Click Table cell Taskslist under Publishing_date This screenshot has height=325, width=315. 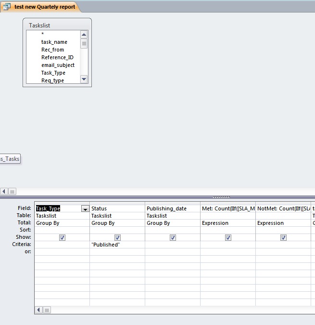[x=173, y=216]
